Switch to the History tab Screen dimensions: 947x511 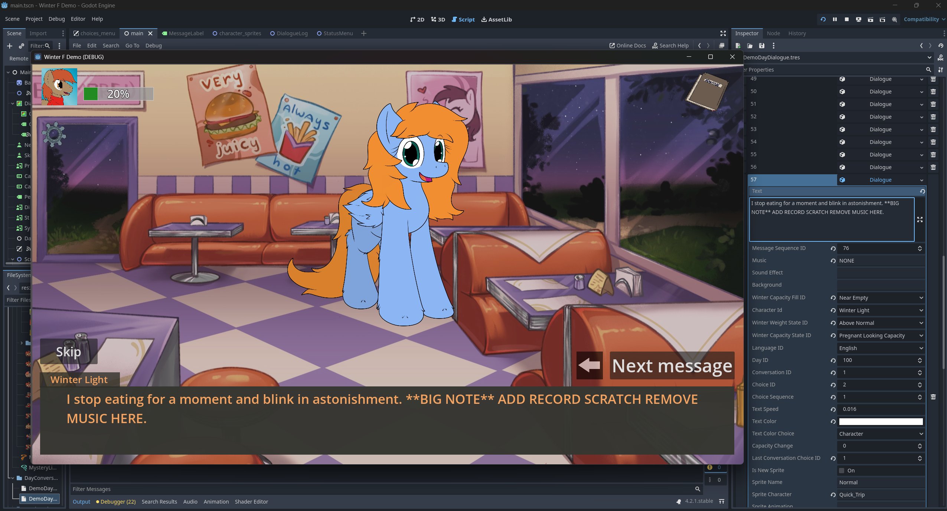coord(797,33)
